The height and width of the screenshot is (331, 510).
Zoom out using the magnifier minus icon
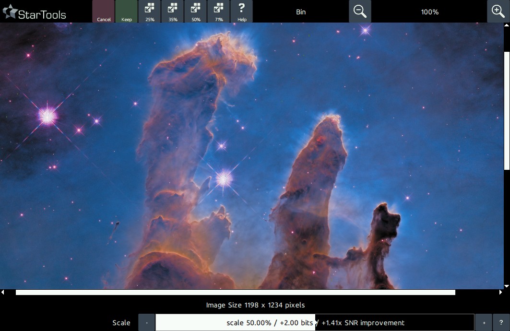360,12
